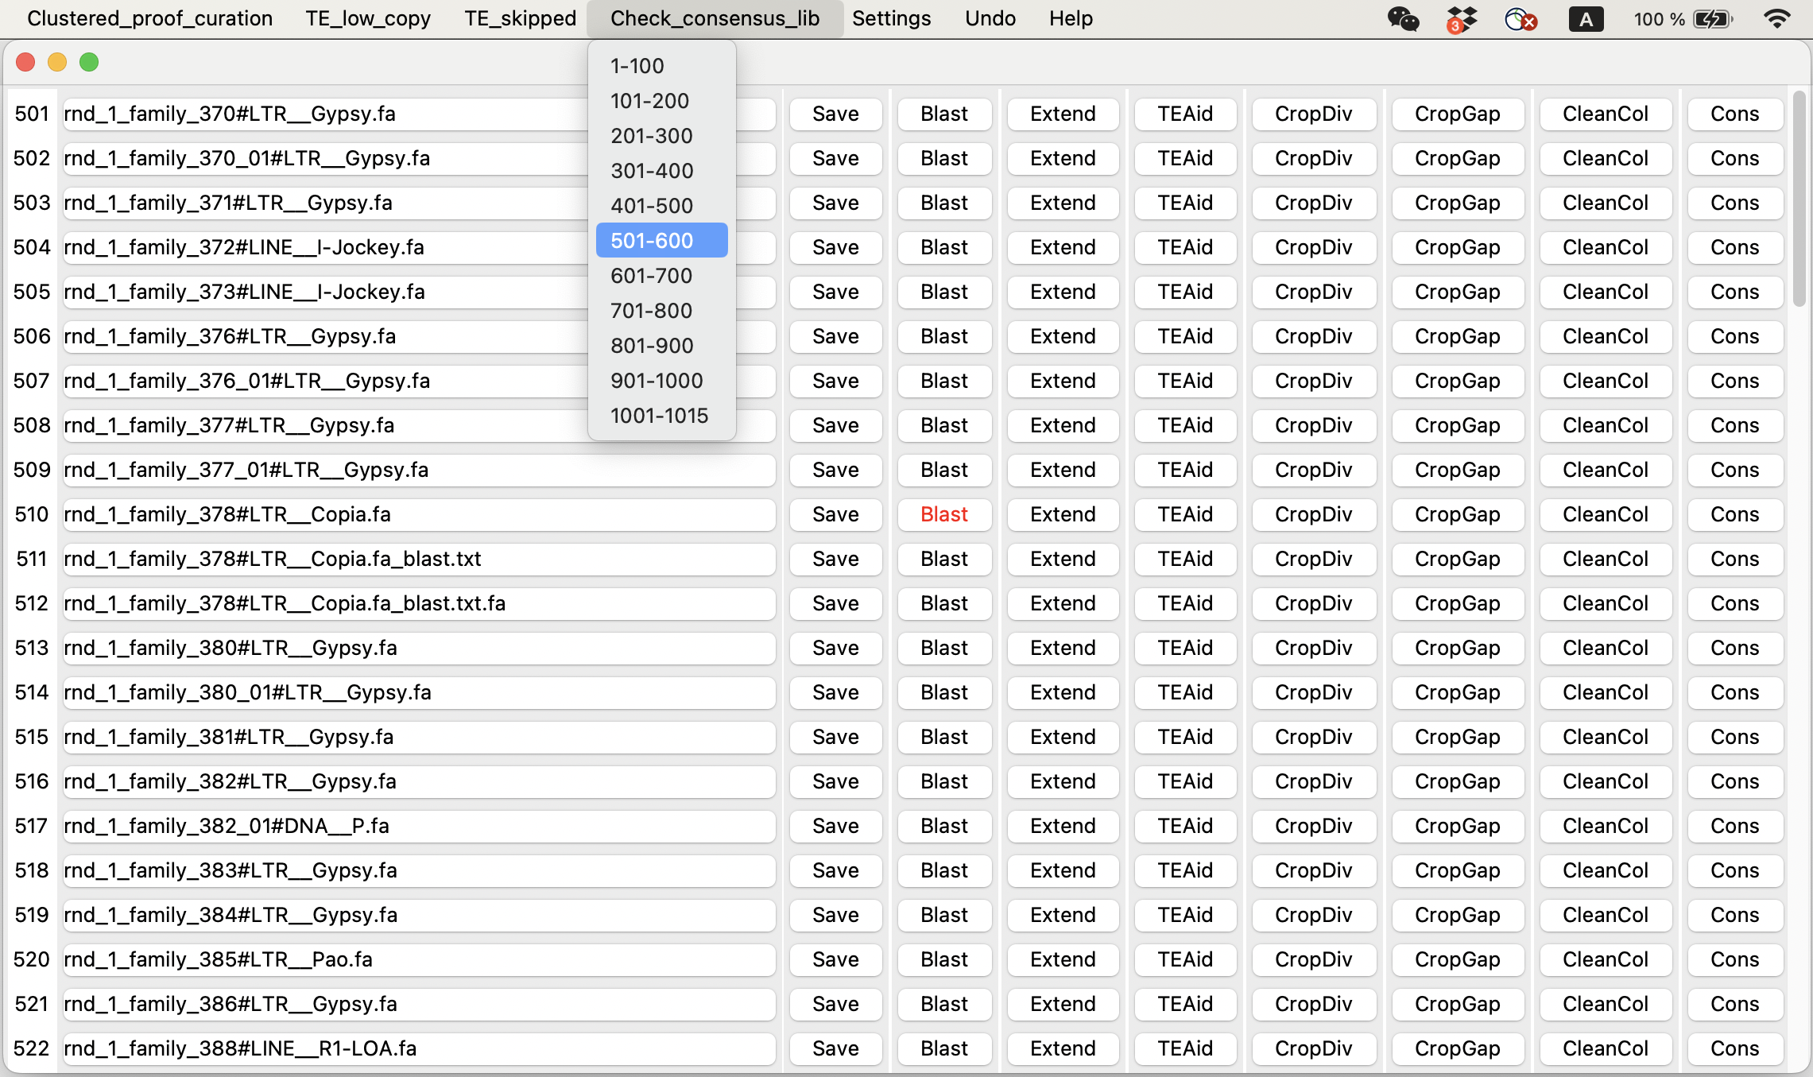Click the highlighted Blast for row 510
Viewport: 1813px width, 1077px height.
pyautogui.click(x=945, y=513)
